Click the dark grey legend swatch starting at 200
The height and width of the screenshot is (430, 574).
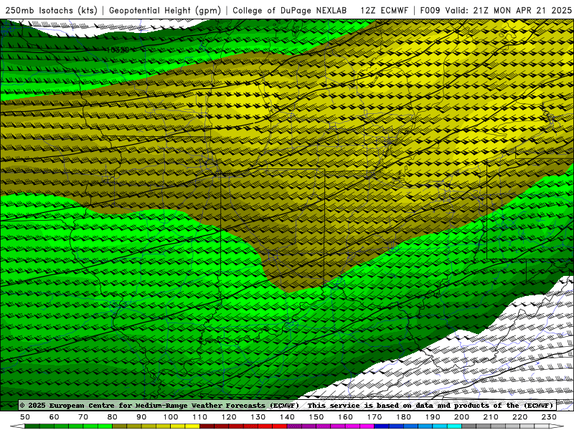pyautogui.click(x=469, y=426)
